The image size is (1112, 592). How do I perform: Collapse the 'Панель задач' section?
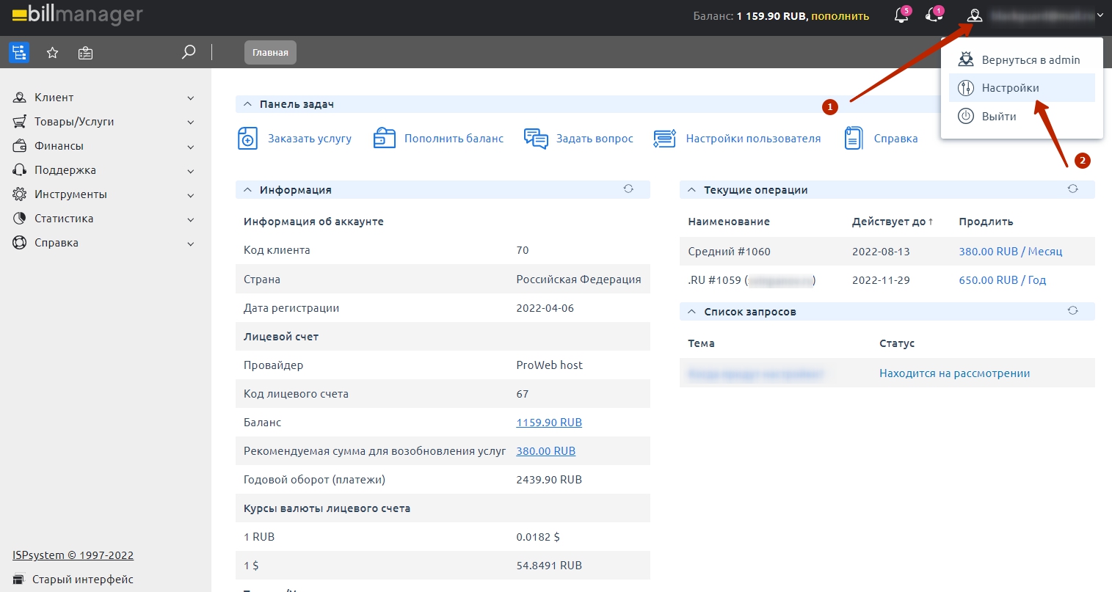tap(247, 104)
